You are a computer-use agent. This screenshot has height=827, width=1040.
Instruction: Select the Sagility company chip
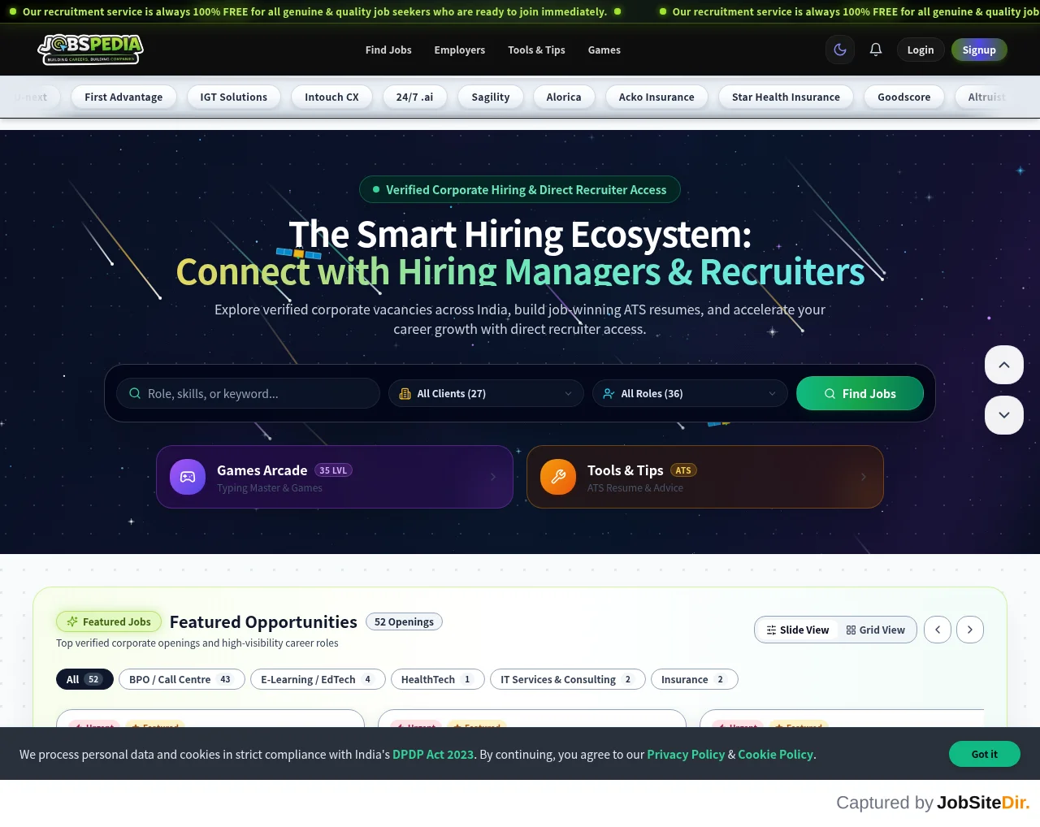pos(491,97)
